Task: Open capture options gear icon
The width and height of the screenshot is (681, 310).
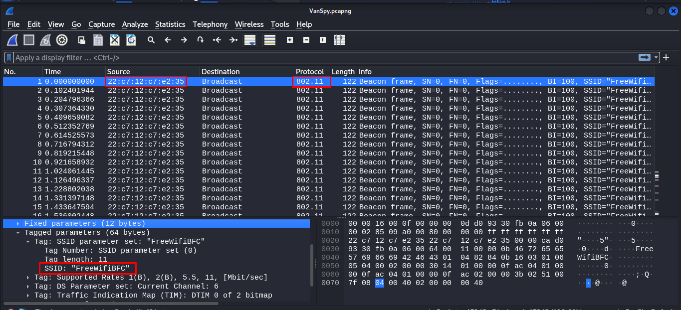Action: pyautogui.click(x=62, y=40)
